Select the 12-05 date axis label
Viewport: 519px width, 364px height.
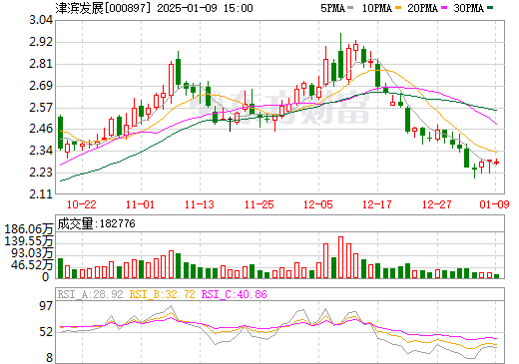coord(318,204)
